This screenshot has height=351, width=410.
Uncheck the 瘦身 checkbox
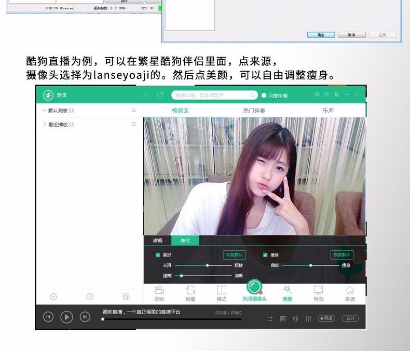[x=265, y=255]
